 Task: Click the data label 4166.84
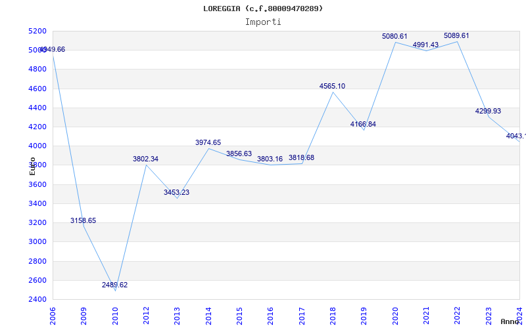tap(364, 124)
